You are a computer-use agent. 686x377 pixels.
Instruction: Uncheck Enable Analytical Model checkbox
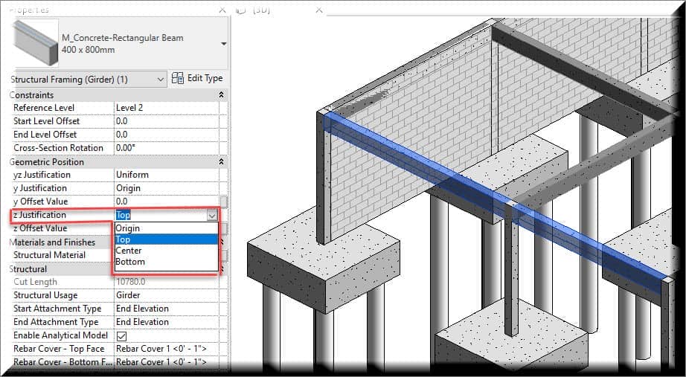pos(121,335)
